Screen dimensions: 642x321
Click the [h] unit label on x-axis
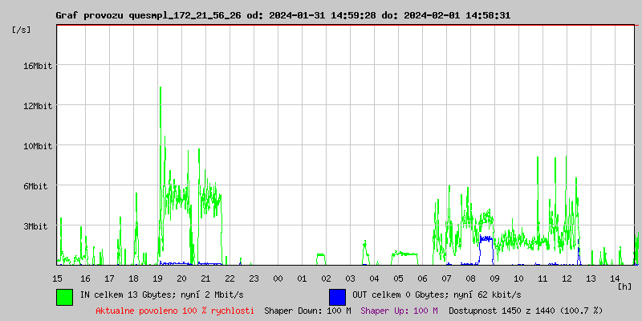pos(625,286)
